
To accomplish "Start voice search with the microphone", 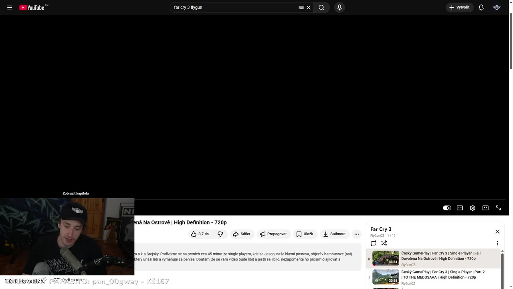I will [339, 8].
